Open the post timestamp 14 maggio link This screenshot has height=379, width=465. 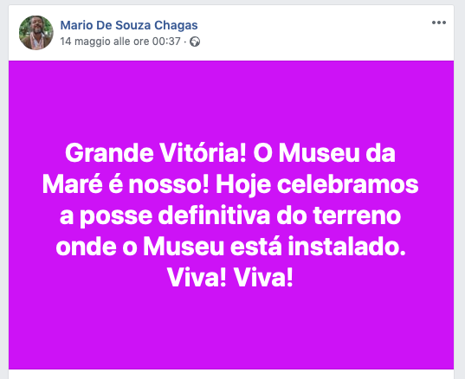(120, 42)
